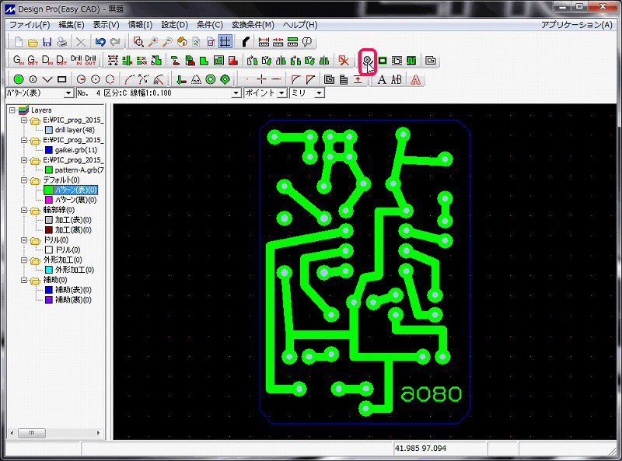Image resolution: width=622 pixels, height=461 pixels.
Task: Open the ファイル(F) menu
Action: 29,25
